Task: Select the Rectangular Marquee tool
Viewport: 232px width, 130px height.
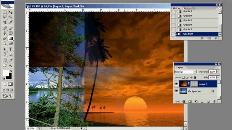Action: click(x=5, y=12)
